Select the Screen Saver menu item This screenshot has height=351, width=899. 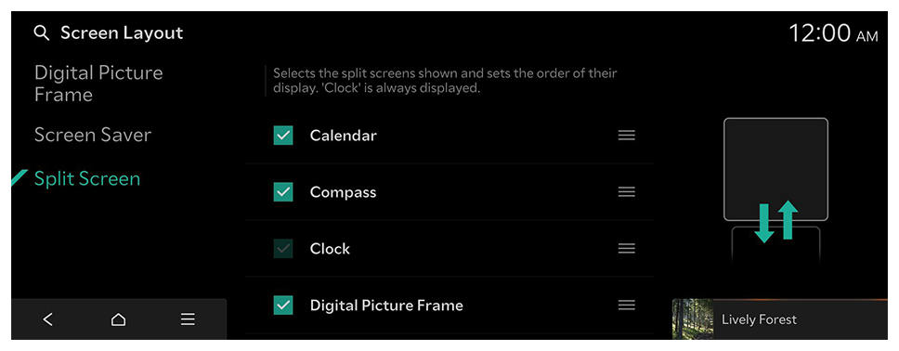tap(93, 135)
